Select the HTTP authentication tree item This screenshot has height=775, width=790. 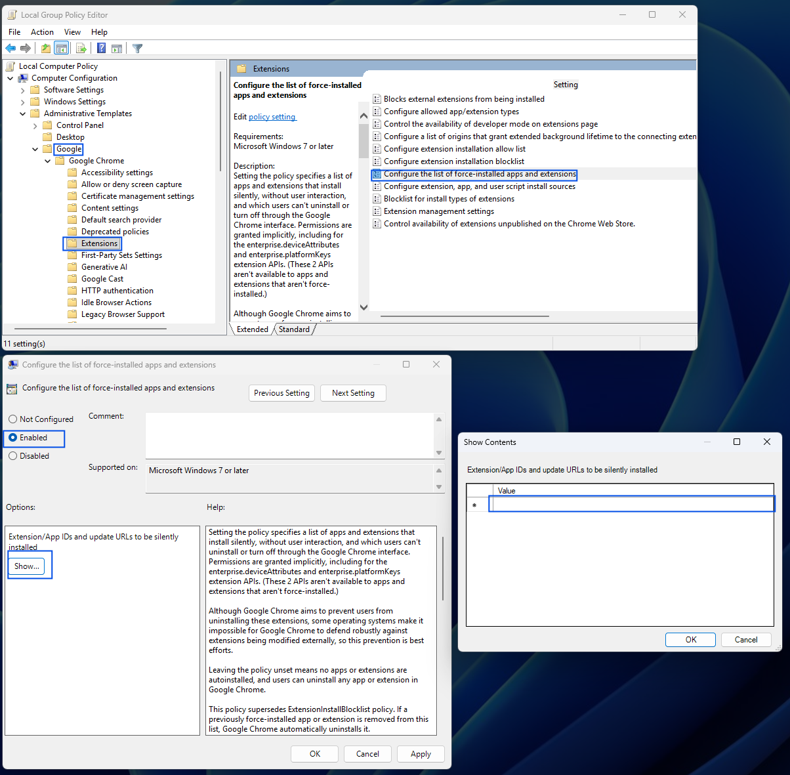117,291
